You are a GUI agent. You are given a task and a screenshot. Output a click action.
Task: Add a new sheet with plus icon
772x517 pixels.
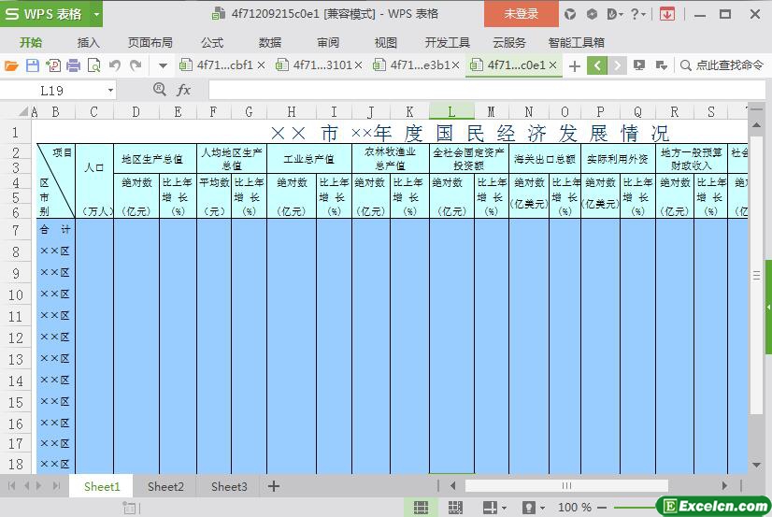click(x=274, y=486)
